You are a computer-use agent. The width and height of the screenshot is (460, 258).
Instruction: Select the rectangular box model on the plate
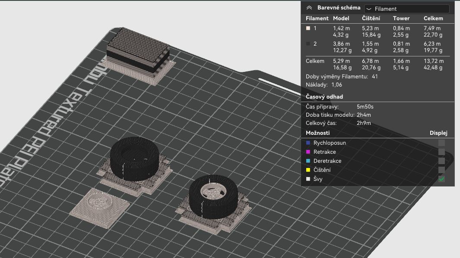(x=138, y=51)
